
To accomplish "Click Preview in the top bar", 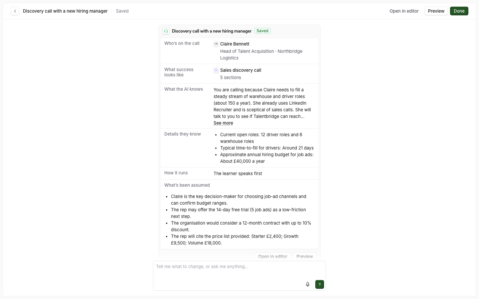I will (x=436, y=11).
